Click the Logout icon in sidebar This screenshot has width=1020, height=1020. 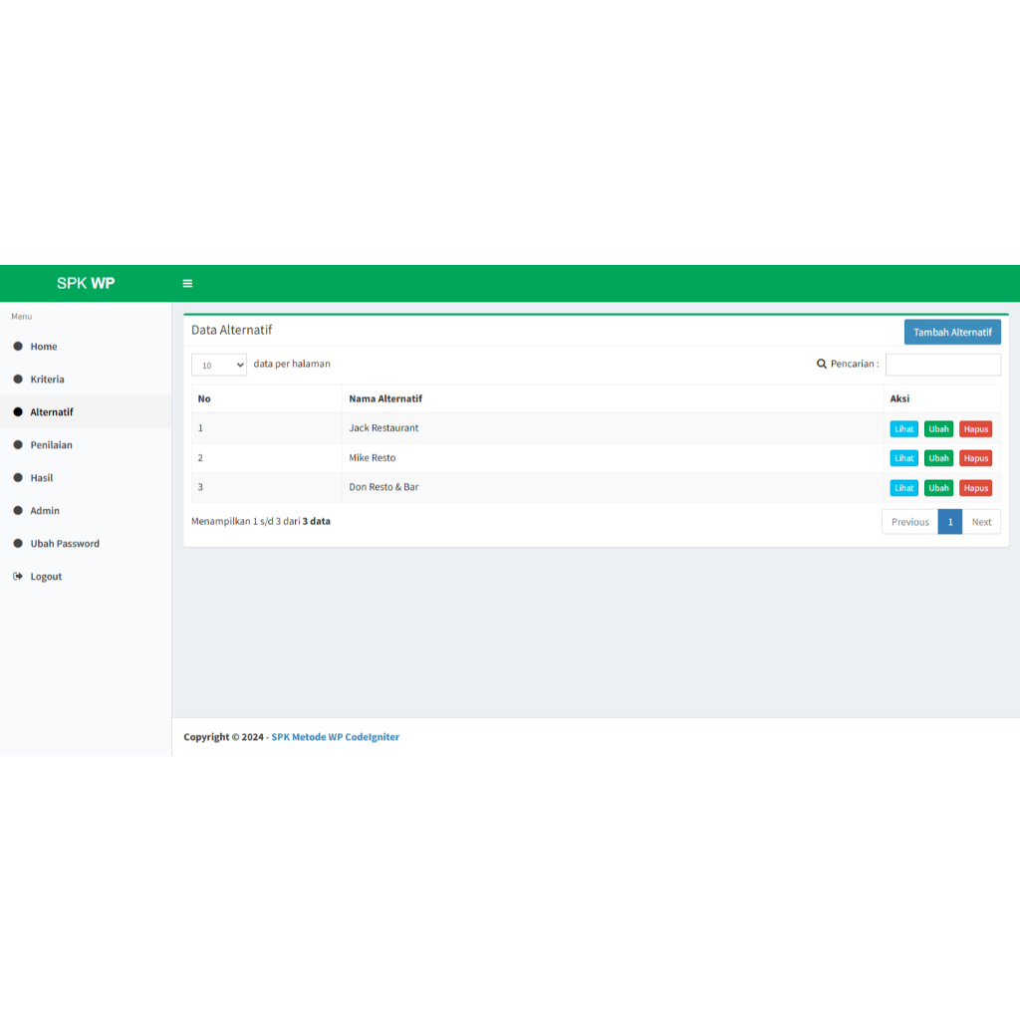[17, 577]
